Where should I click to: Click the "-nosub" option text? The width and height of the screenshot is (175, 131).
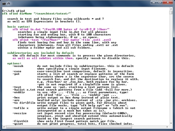(18, 66)
